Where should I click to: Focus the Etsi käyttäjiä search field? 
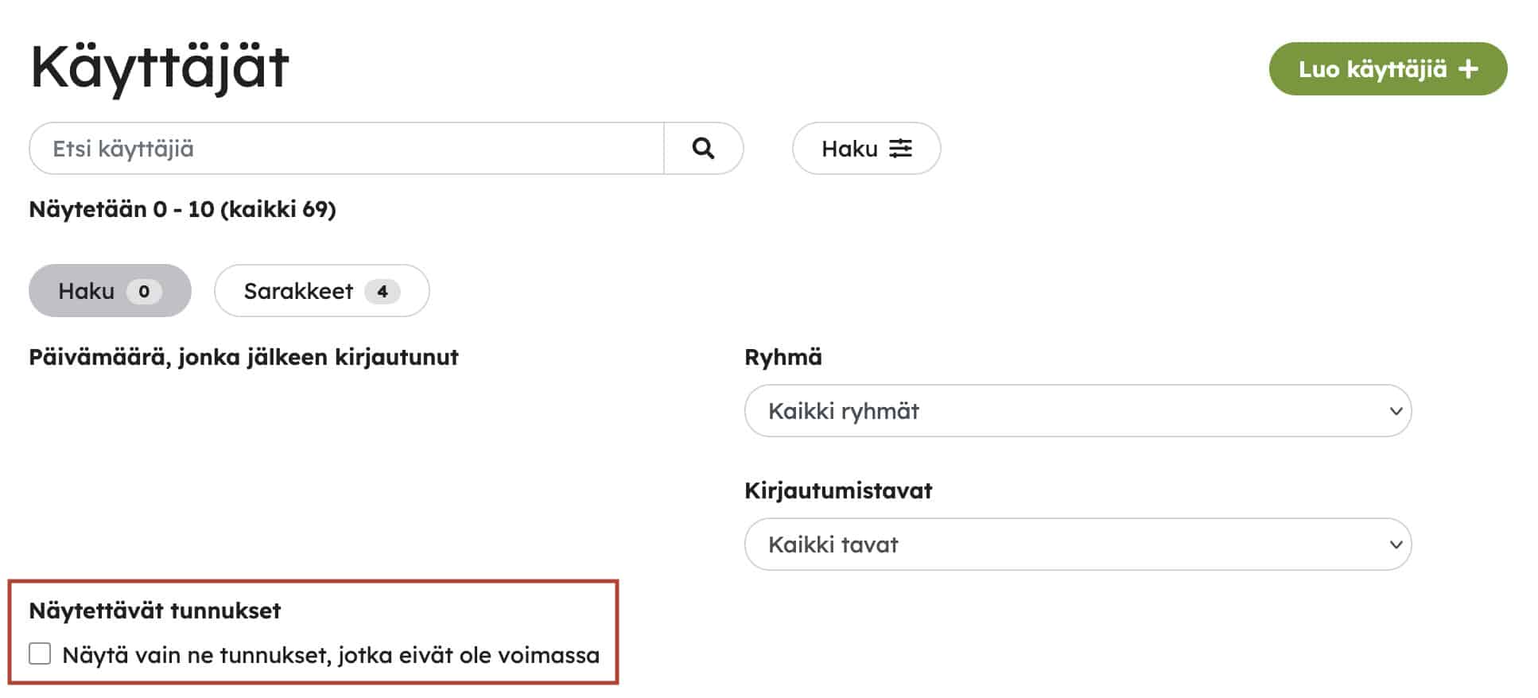(347, 149)
